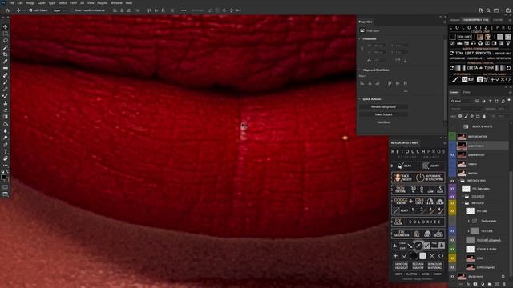This screenshot has width=513, height=288.
Task: Open the layer blend mode dropdown
Action: [465, 109]
